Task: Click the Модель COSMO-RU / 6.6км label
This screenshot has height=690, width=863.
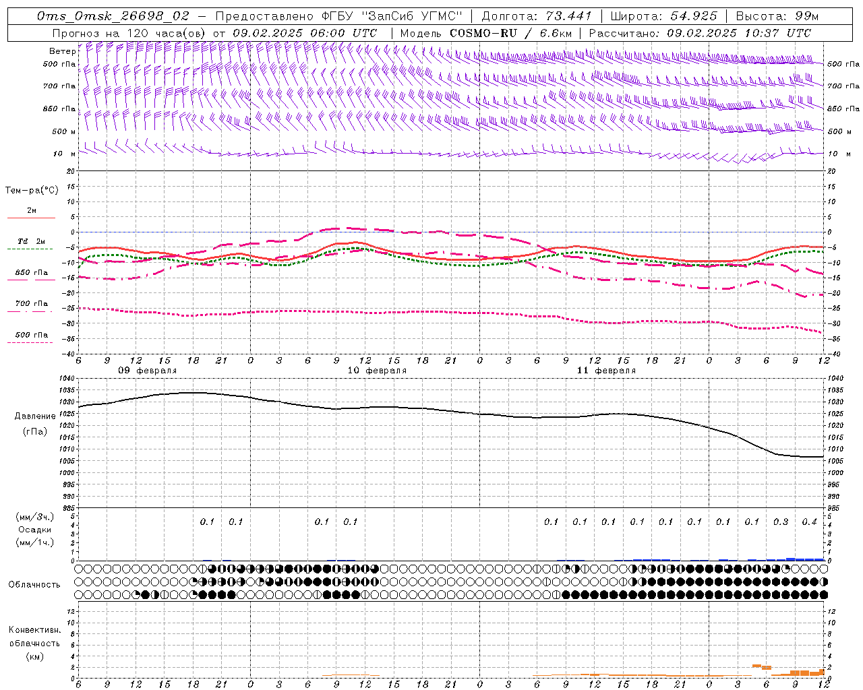Action: coord(485,33)
